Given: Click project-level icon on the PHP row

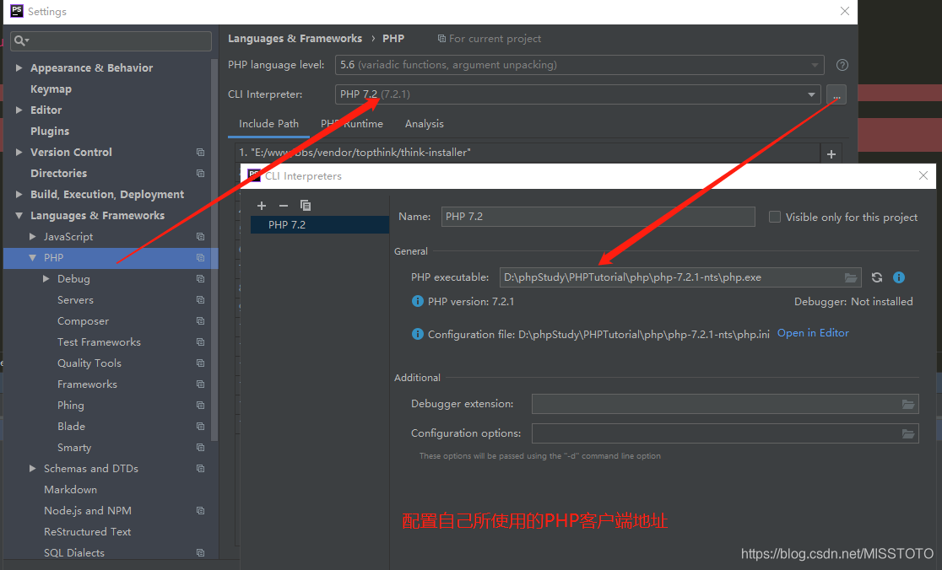Looking at the screenshot, I should (x=201, y=258).
